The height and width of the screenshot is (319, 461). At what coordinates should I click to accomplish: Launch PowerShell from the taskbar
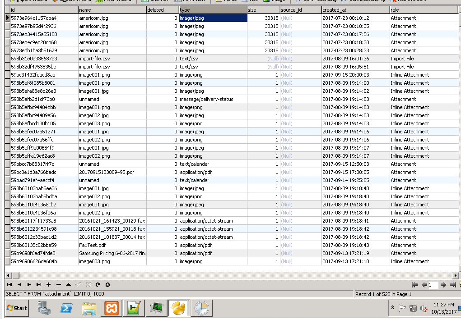click(x=67, y=308)
